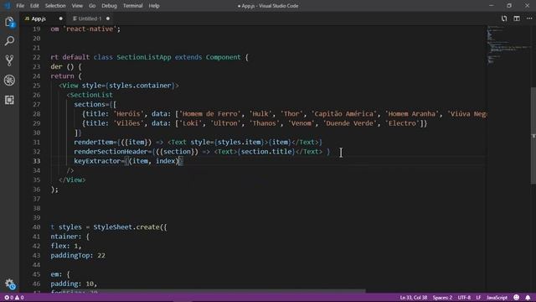Click the 'Thanos' string on line 29
Viewport: 536px width, 302px height.
[265, 123]
